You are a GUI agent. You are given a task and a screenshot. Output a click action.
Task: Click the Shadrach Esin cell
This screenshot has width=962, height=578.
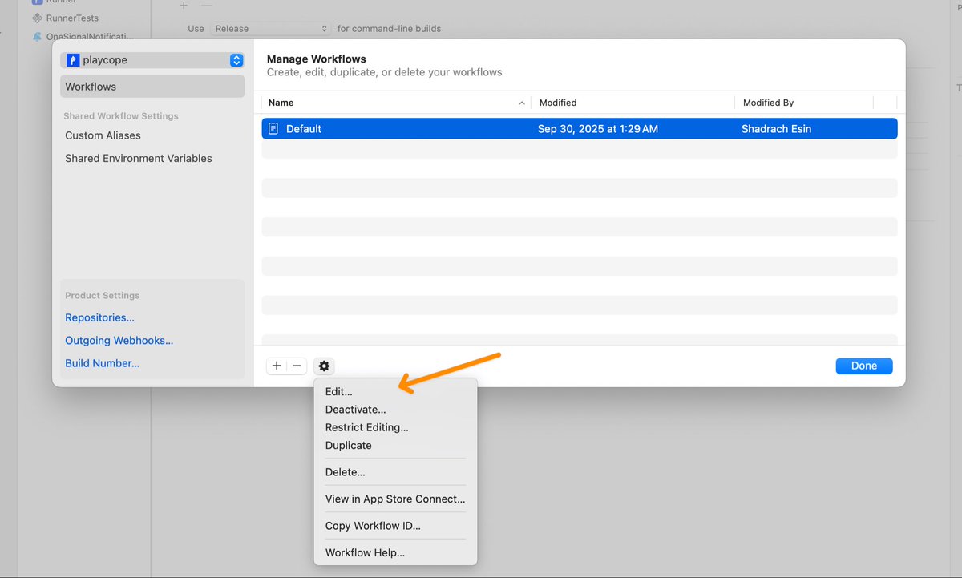pos(776,128)
